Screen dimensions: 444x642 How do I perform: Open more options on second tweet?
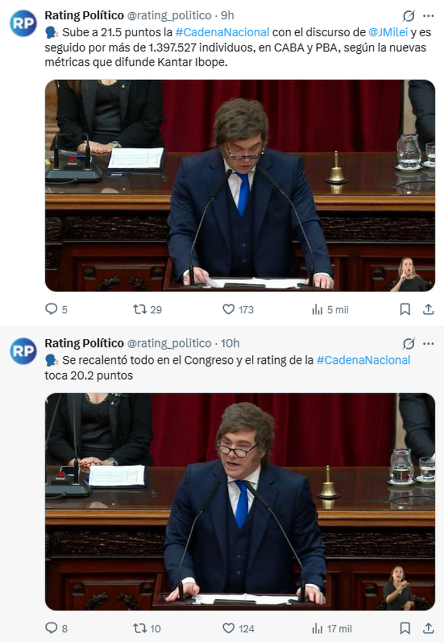tap(428, 343)
